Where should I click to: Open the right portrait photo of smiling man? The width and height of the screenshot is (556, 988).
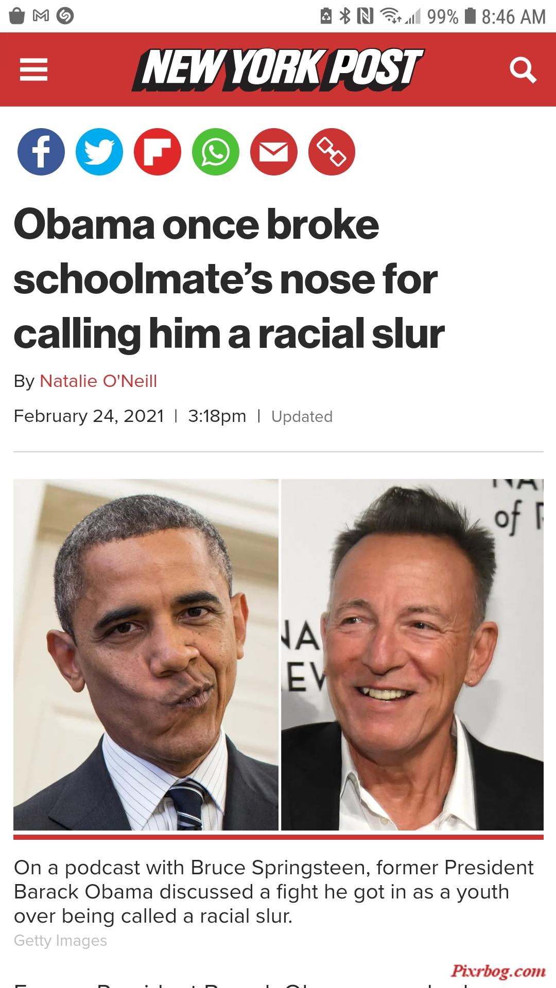[x=412, y=655]
